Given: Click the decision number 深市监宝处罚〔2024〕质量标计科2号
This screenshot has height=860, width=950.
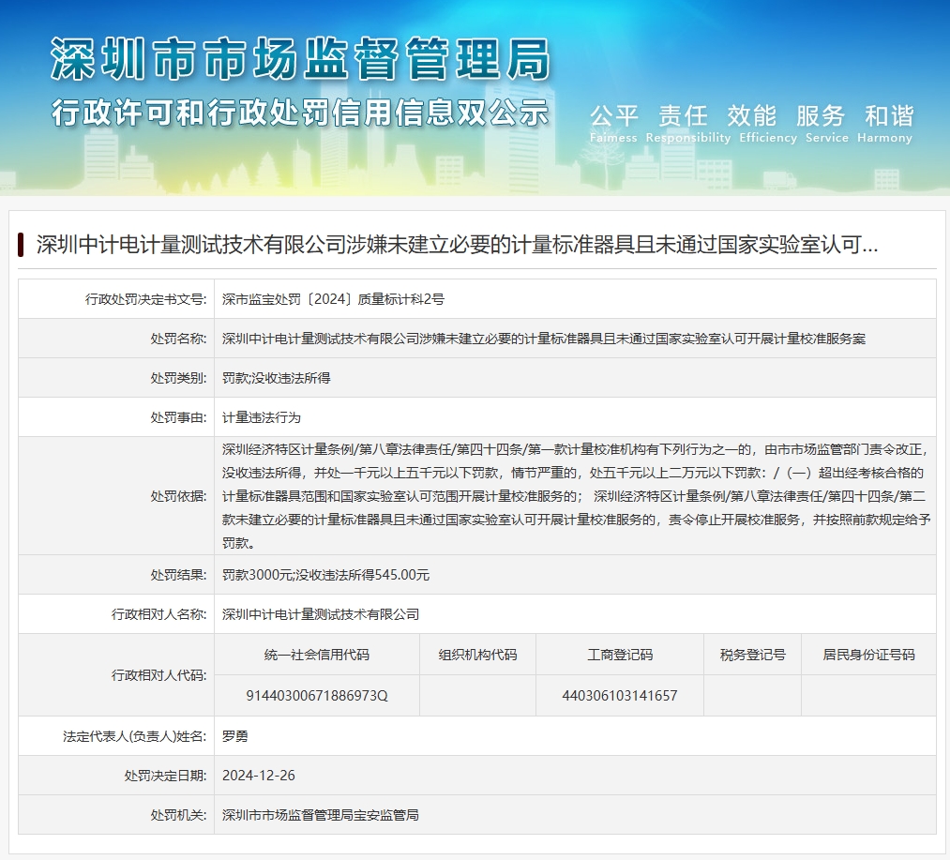Looking at the screenshot, I should [333, 299].
